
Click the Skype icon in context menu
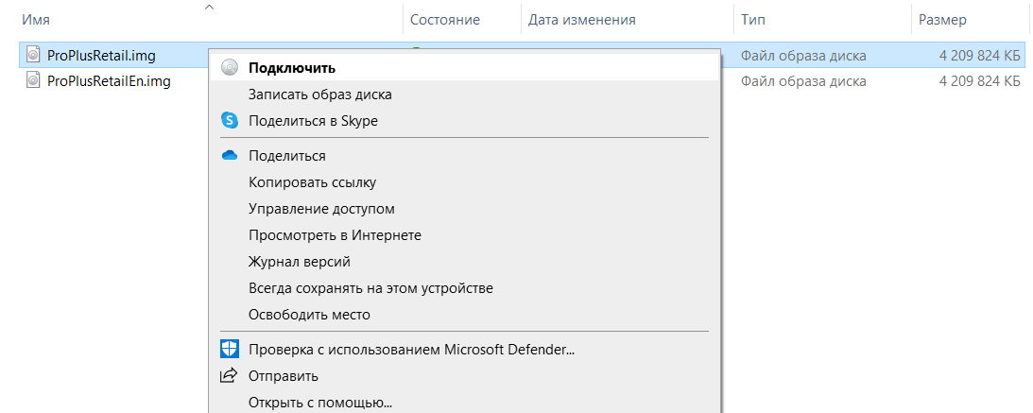click(229, 121)
